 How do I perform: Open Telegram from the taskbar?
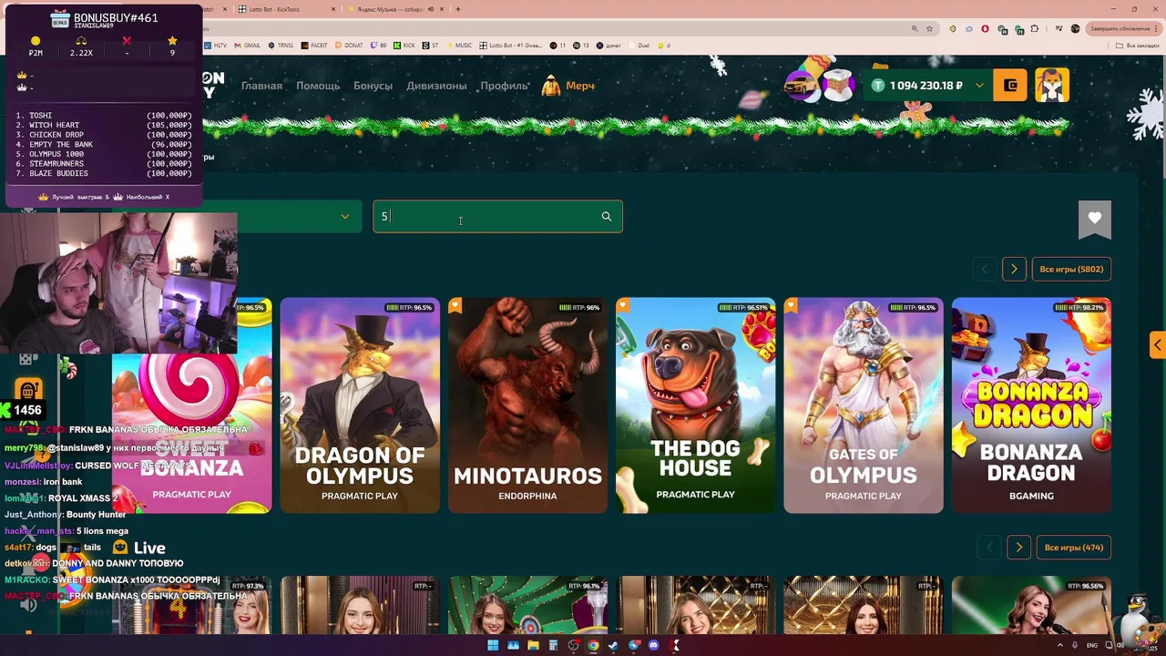pyautogui.click(x=633, y=646)
